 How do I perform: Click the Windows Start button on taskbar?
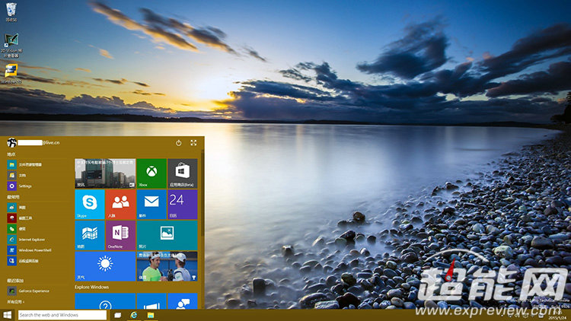(7, 315)
